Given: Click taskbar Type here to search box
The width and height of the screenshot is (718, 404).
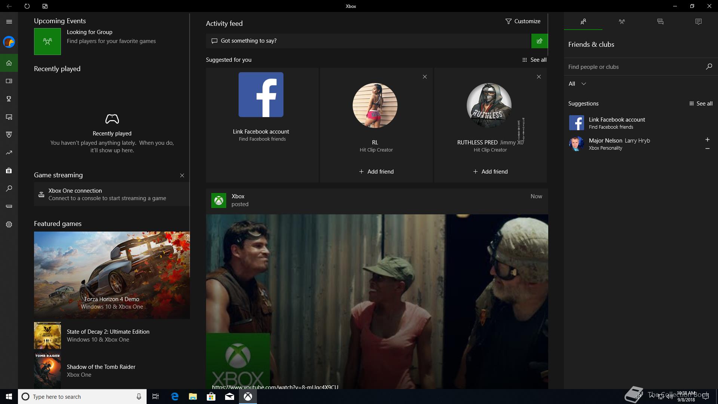Looking at the screenshot, I should point(82,397).
